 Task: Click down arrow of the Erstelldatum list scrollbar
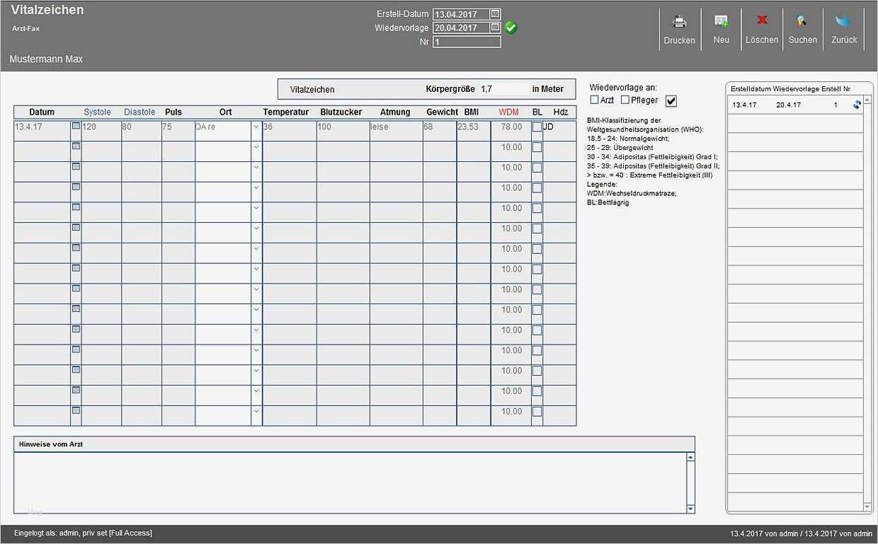coord(868,507)
